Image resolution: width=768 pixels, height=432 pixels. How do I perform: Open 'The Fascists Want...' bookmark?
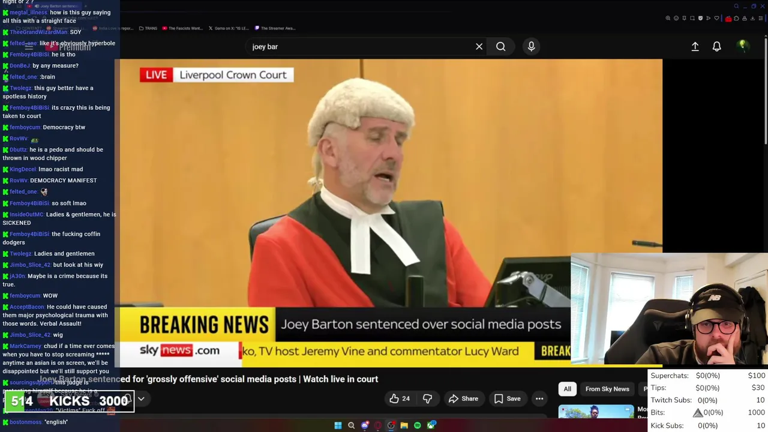click(x=182, y=28)
